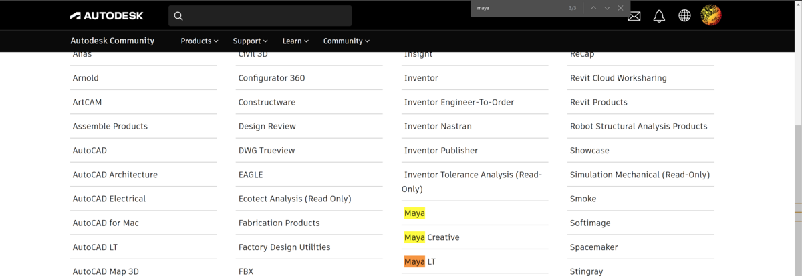Click the vertical page scrollbar
The image size is (802, 276).
tap(798, 167)
